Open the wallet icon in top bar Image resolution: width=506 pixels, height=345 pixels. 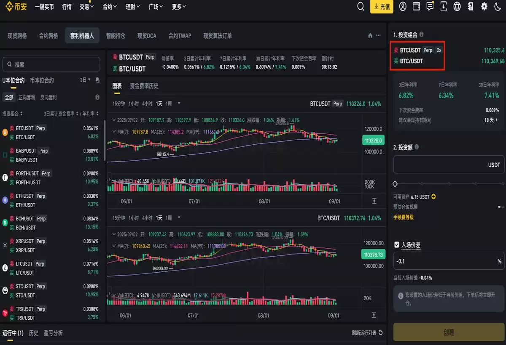(416, 6)
